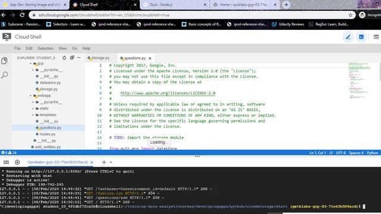Switch to the Quiz - Node.js browser tab
381x214 pixels.
pyautogui.click(x=174, y=5)
